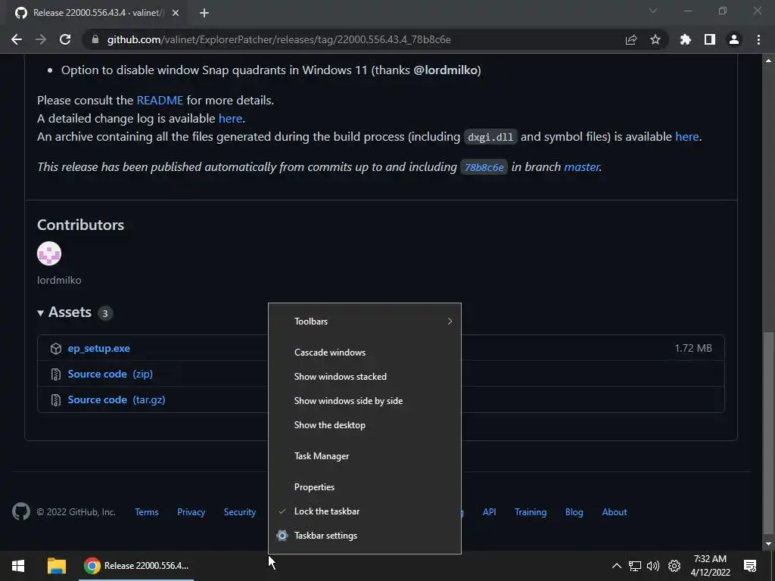Click the taskbar clock showing 7:32 AM
The image size is (775, 581).
tap(710, 566)
